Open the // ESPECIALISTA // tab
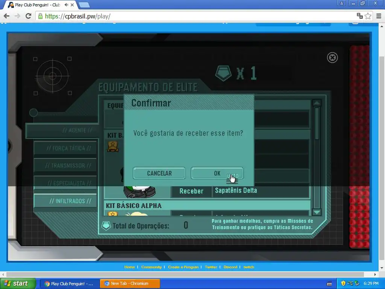This screenshot has width=385, height=289. 65,183
